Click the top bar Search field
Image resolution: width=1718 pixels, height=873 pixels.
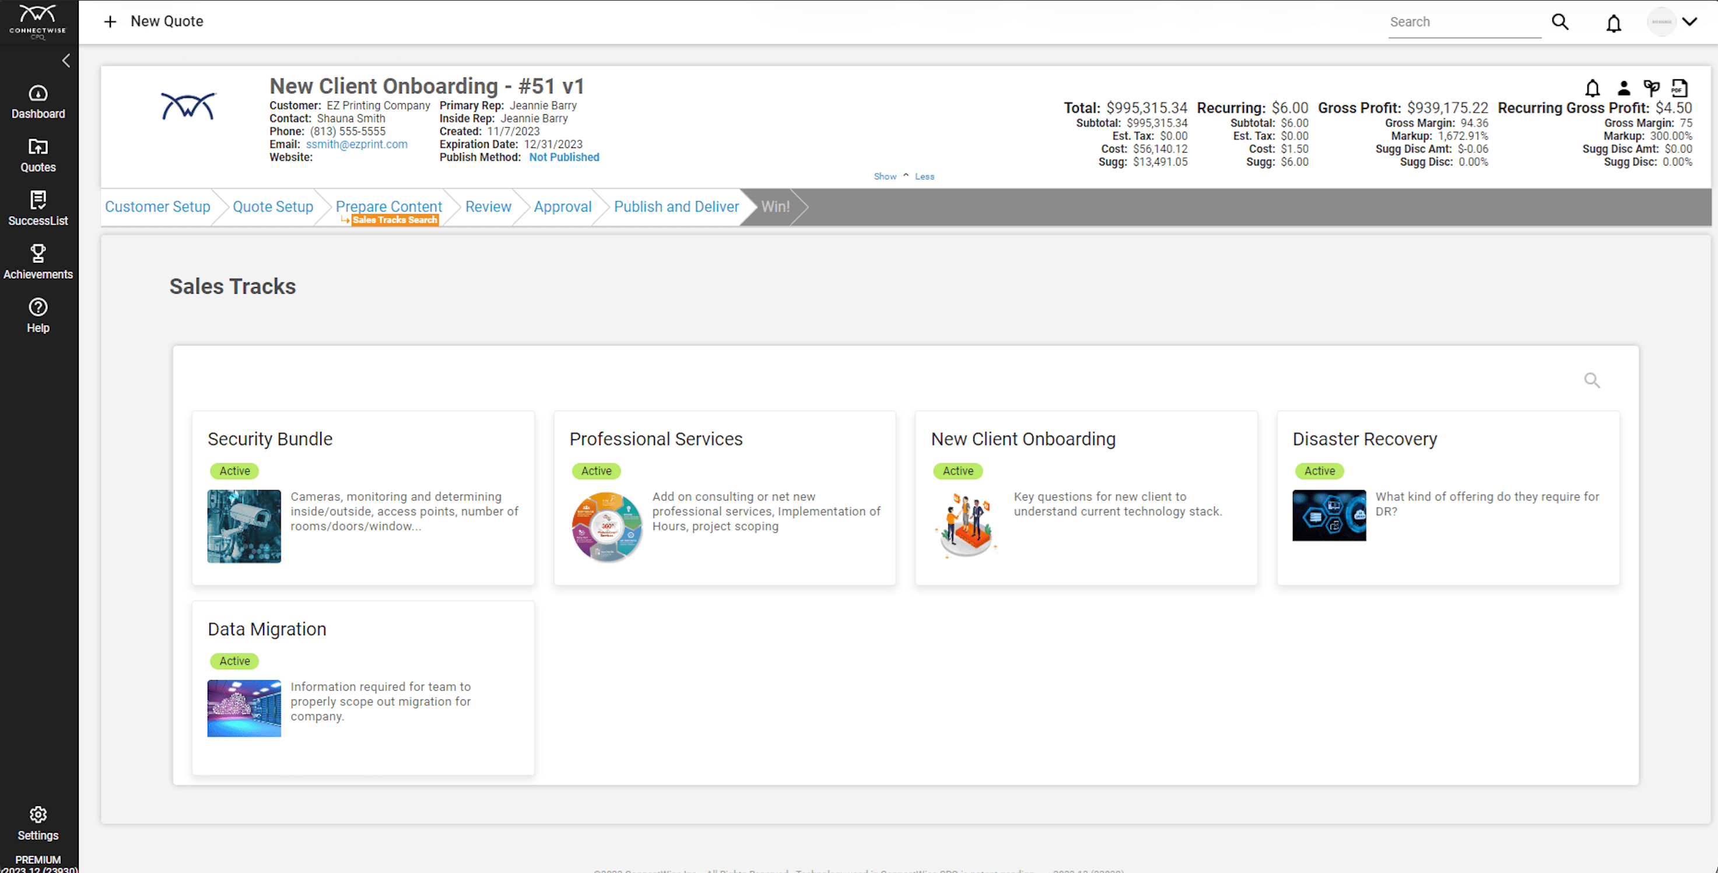coord(1464,22)
